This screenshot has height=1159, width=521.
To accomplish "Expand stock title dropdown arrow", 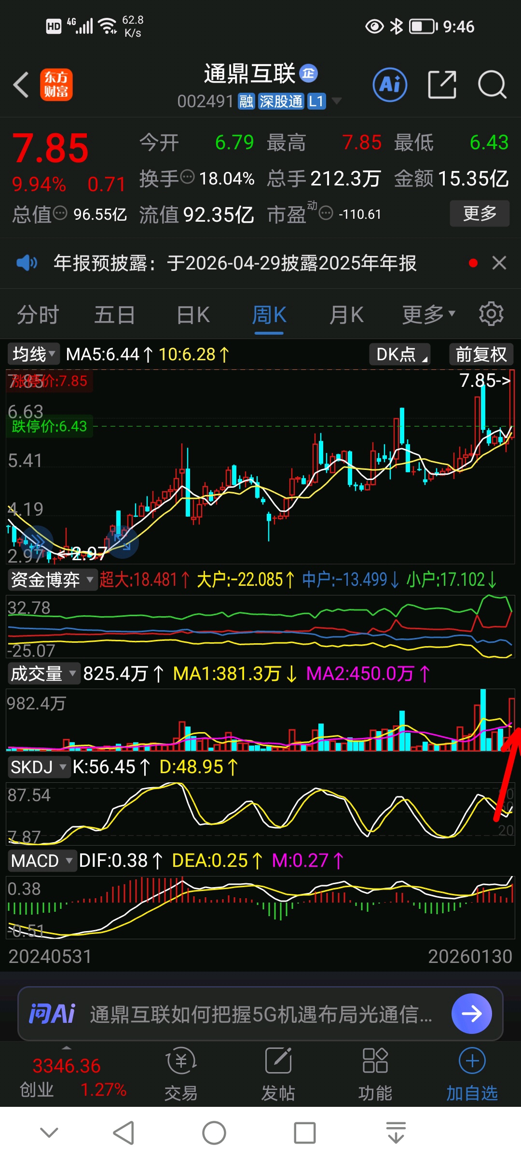I will tap(337, 101).
